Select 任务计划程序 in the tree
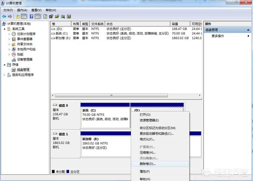 26,34
